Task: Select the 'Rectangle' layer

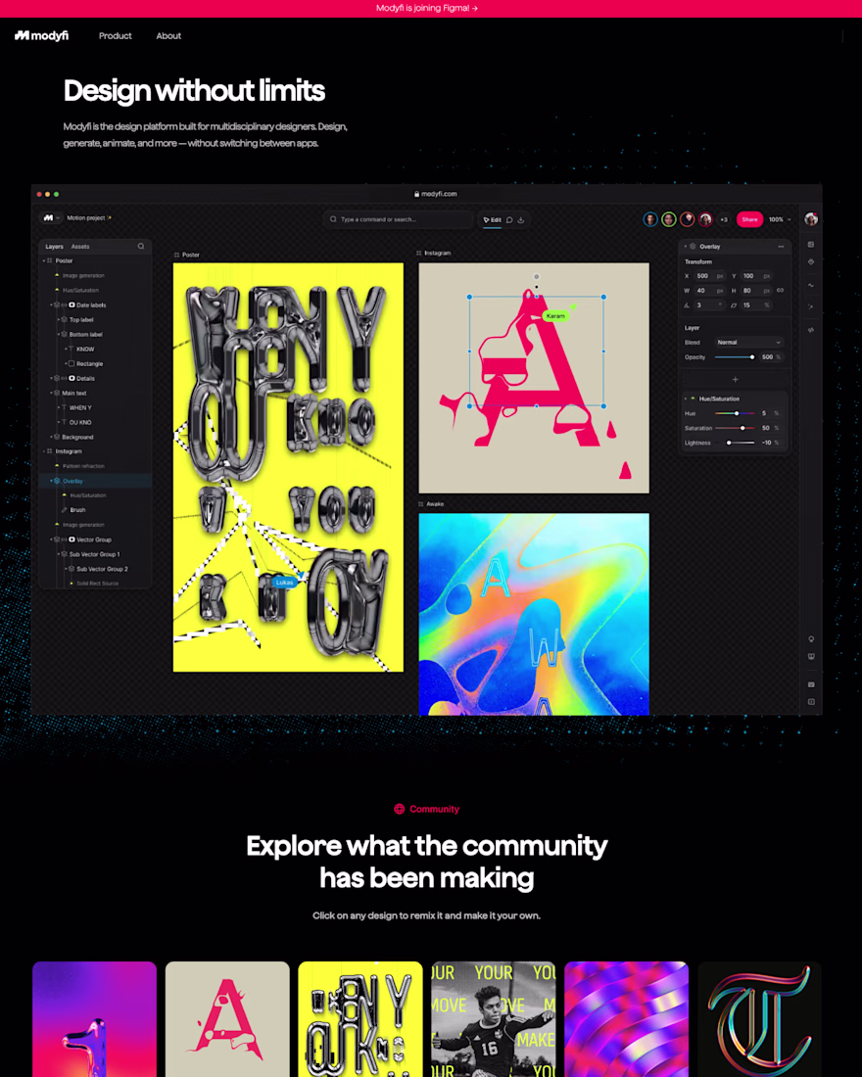Action: (x=89, y=364)
